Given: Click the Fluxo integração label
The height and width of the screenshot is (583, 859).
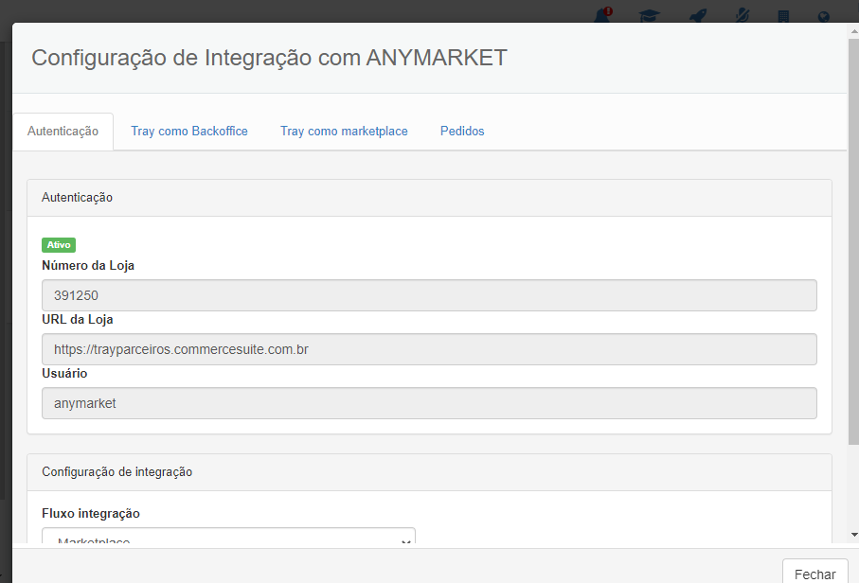Looking at the screenshot, I should [x=91, y=514].
